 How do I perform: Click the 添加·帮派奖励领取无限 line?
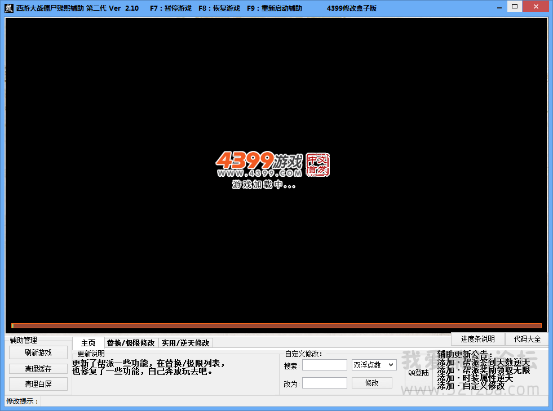[x=484, y=370]
